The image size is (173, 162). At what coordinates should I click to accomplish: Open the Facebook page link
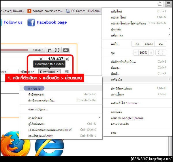point(52,22)
